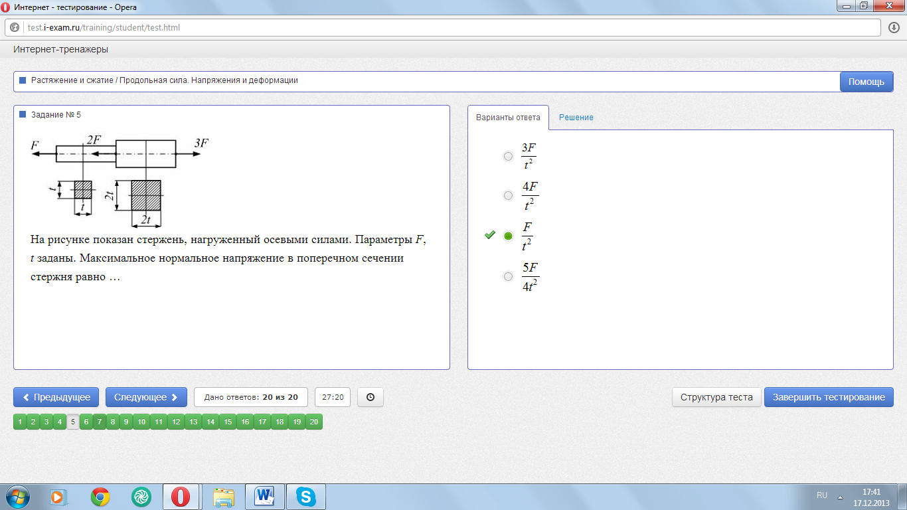Image resolution: width=907 pixels, height=510 pixels.
Task: Open the Решение tab
Action: tap(576, 118)
